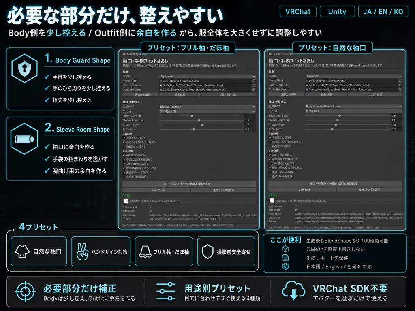Click the peace-sign hand icon
This screenshot has height=311, width=415.
click(82, 251)
